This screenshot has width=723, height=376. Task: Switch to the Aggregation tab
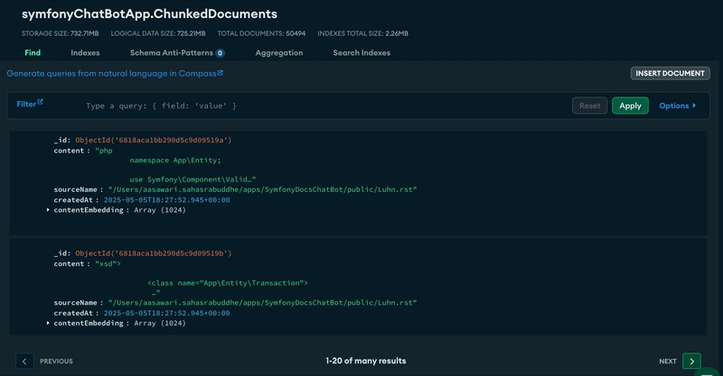(279, 53)
